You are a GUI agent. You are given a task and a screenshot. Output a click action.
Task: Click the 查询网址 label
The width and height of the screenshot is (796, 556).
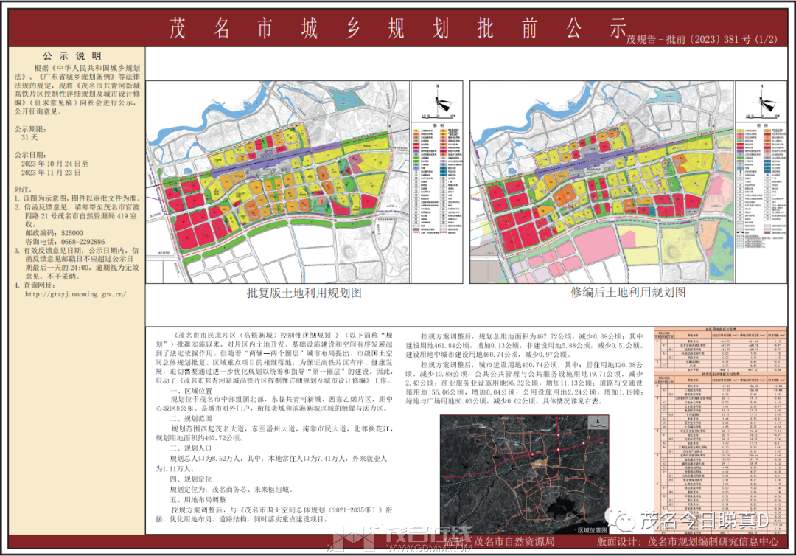40,285
